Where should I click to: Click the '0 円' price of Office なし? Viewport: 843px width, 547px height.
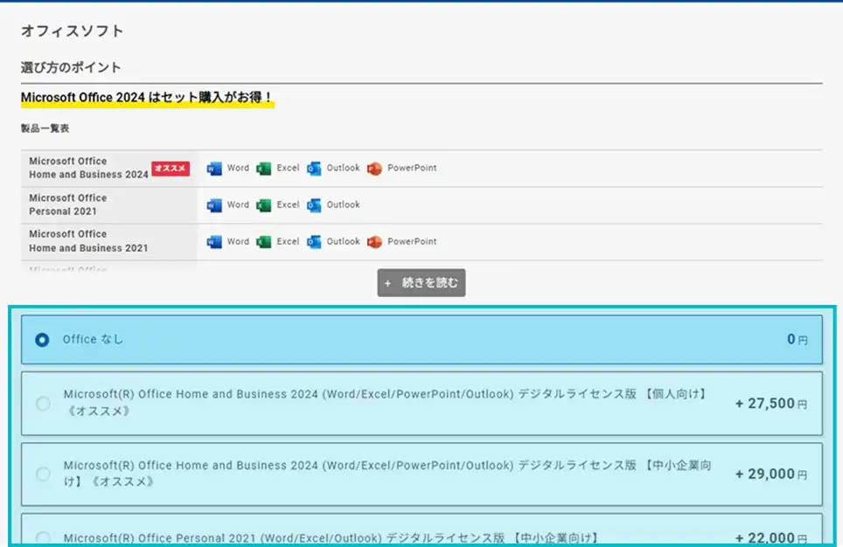click(798, 339)
